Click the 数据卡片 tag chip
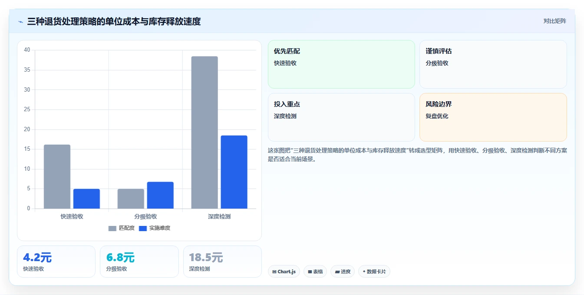This screenshot has width=584, height=295. (374, 272)
